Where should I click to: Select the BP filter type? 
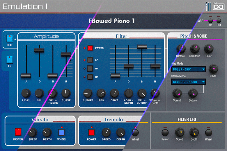pyautogui.click(x=90, y=77)
